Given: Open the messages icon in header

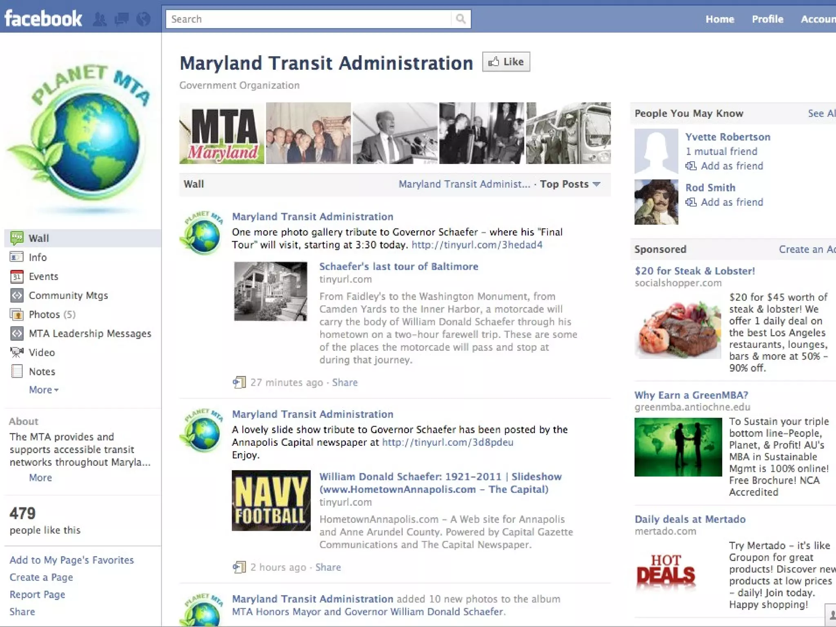Looking at the screenshot, I should point(122,19).
